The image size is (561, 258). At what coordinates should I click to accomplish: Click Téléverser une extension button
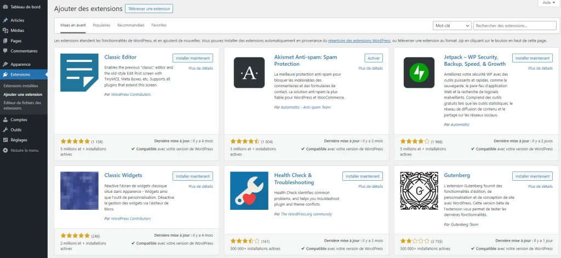pyautogui.click(x=149, y=9)
